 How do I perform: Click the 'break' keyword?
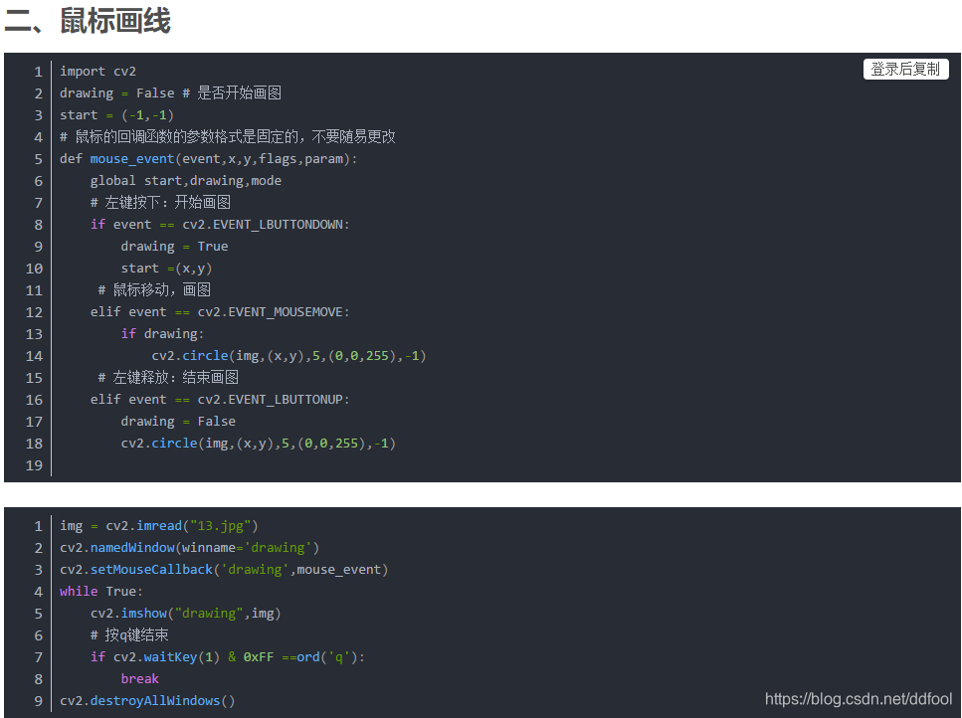(140, 679)
